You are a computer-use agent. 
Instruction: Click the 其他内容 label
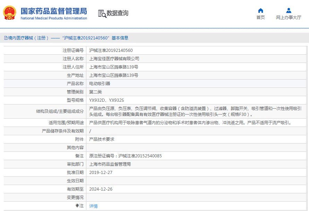pyautogui.click(x=75, y=147)
